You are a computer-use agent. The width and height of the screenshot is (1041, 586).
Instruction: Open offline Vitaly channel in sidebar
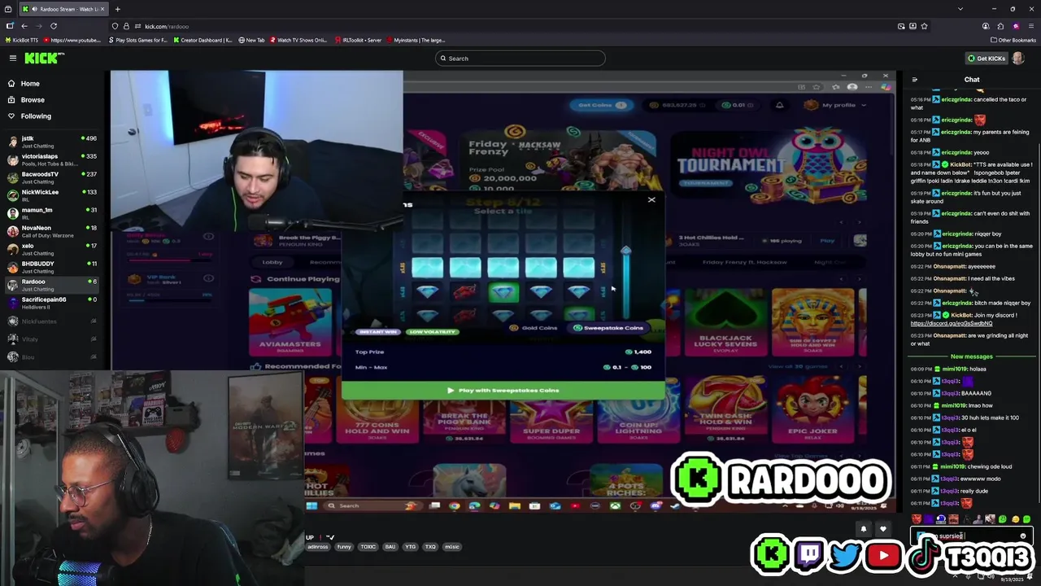pos(54,339)
